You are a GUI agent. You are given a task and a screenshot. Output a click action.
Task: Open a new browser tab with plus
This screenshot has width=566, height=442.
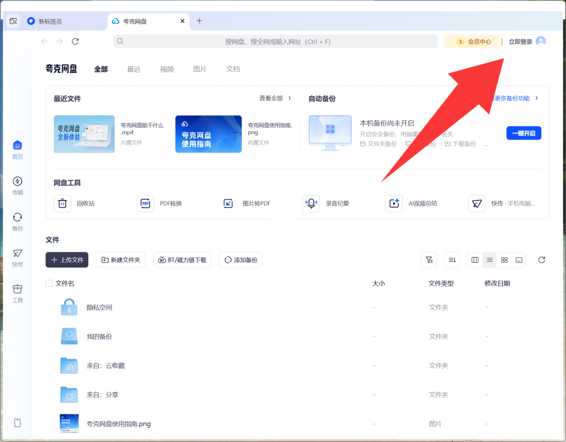pos(199,21)
